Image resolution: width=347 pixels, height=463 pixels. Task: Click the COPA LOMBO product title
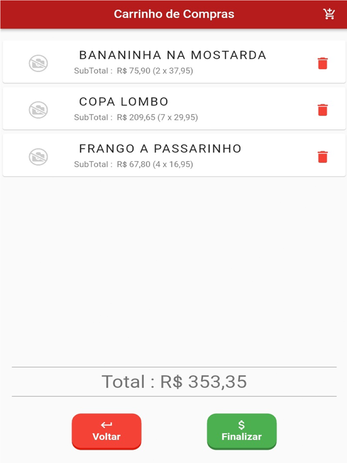(x=123, y=102)
